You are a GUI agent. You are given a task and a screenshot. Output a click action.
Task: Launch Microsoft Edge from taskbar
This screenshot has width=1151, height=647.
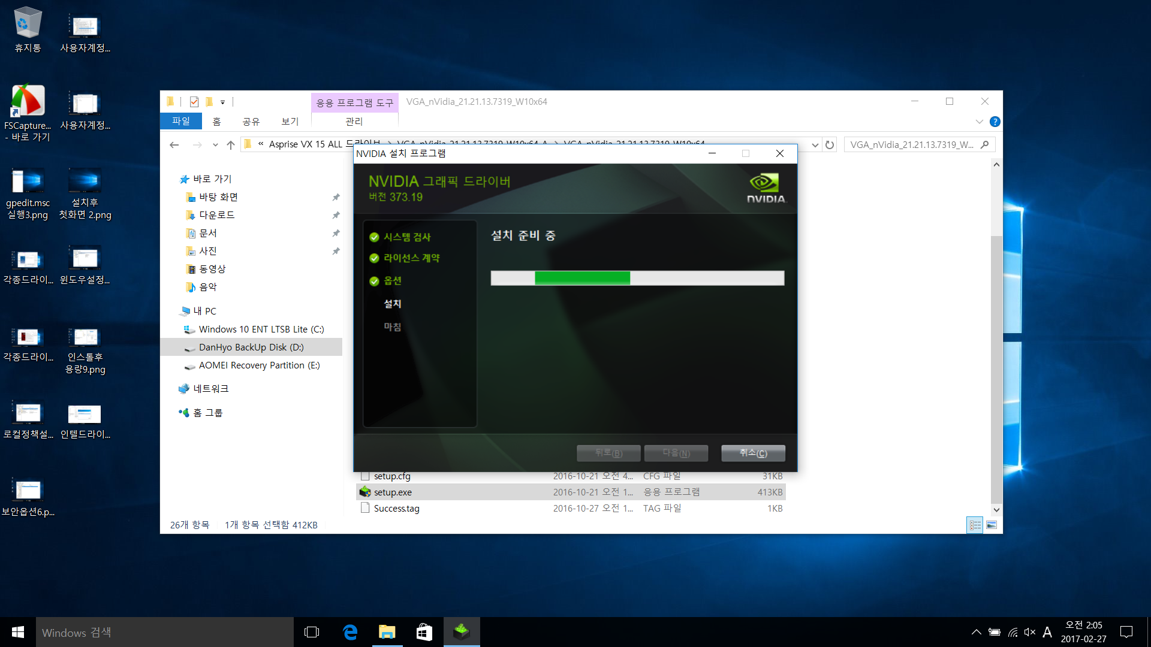(350, 632)
